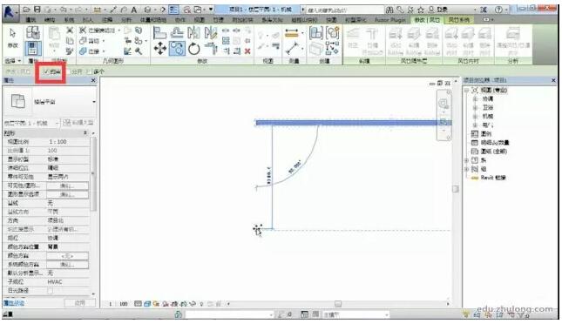Viewport: 562px width, 324px height.
Task: Expand the Views tree node in Project Browser
Action: [467, 90]
